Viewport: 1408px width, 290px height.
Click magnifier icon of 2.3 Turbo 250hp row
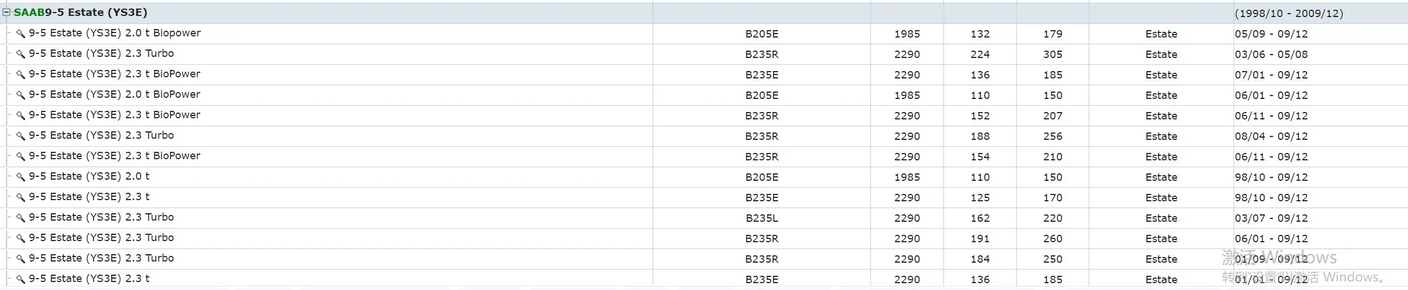21,259
